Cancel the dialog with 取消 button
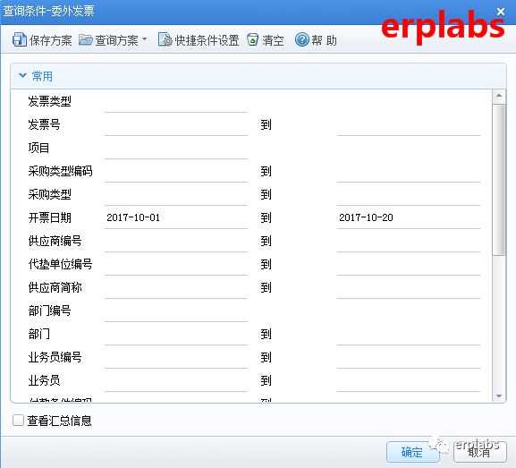The width and height of the screenshot is (516, 468). pos(480,452)
